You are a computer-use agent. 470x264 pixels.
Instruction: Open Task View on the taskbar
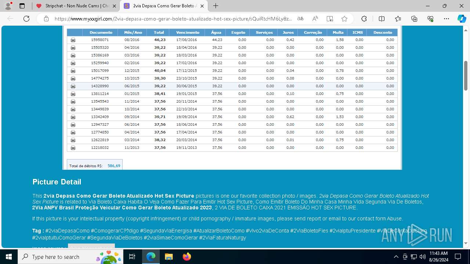point(133,257)
